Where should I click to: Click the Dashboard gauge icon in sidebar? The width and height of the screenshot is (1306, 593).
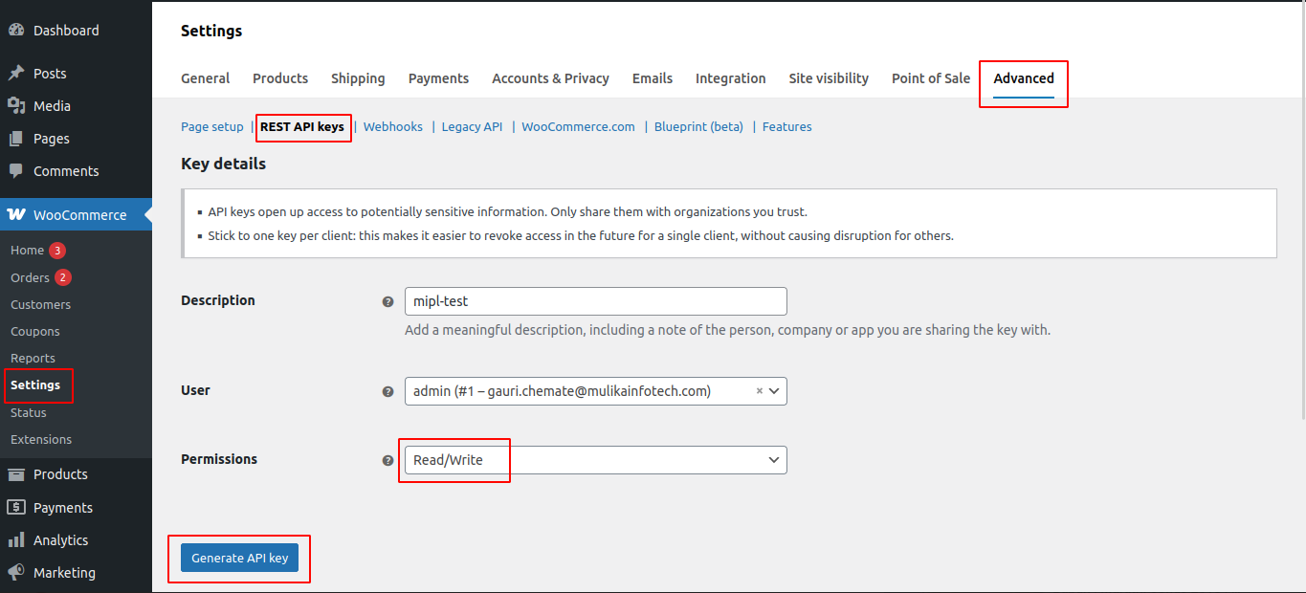16,31
